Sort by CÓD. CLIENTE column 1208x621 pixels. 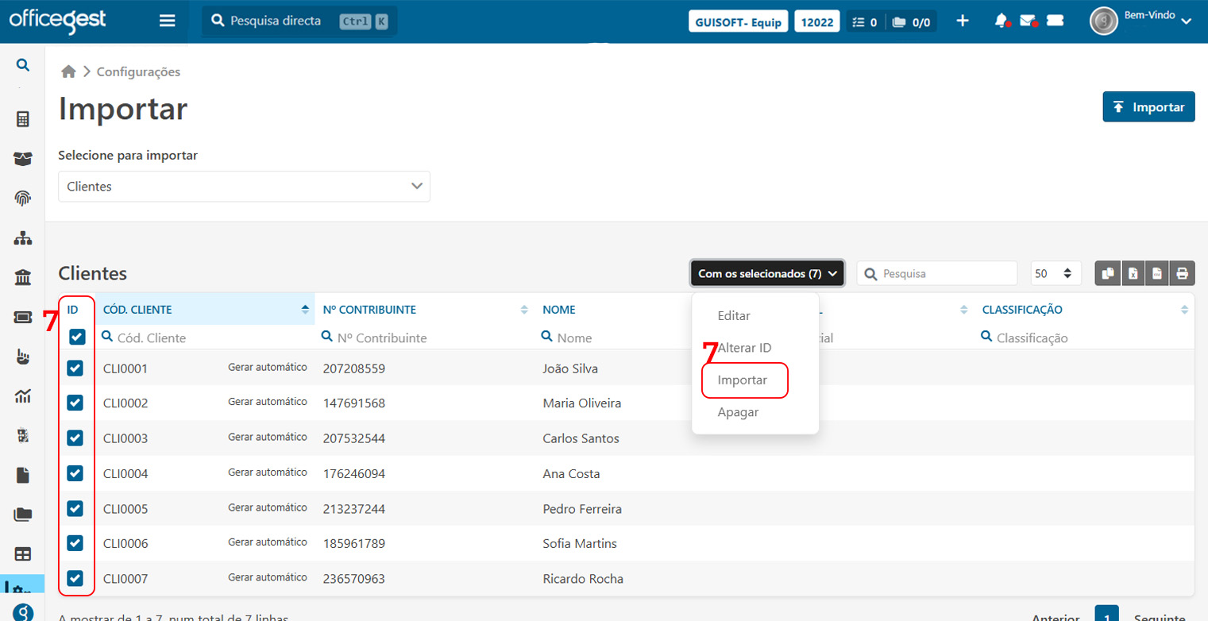click(205, 310)
